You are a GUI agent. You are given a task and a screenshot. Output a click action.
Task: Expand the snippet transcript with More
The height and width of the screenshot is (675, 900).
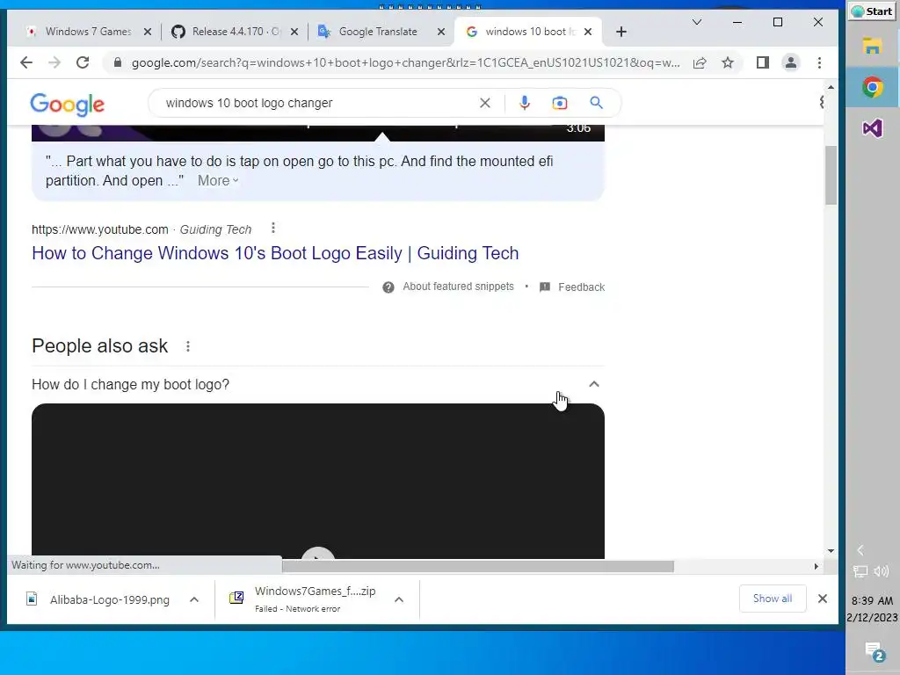218,180
